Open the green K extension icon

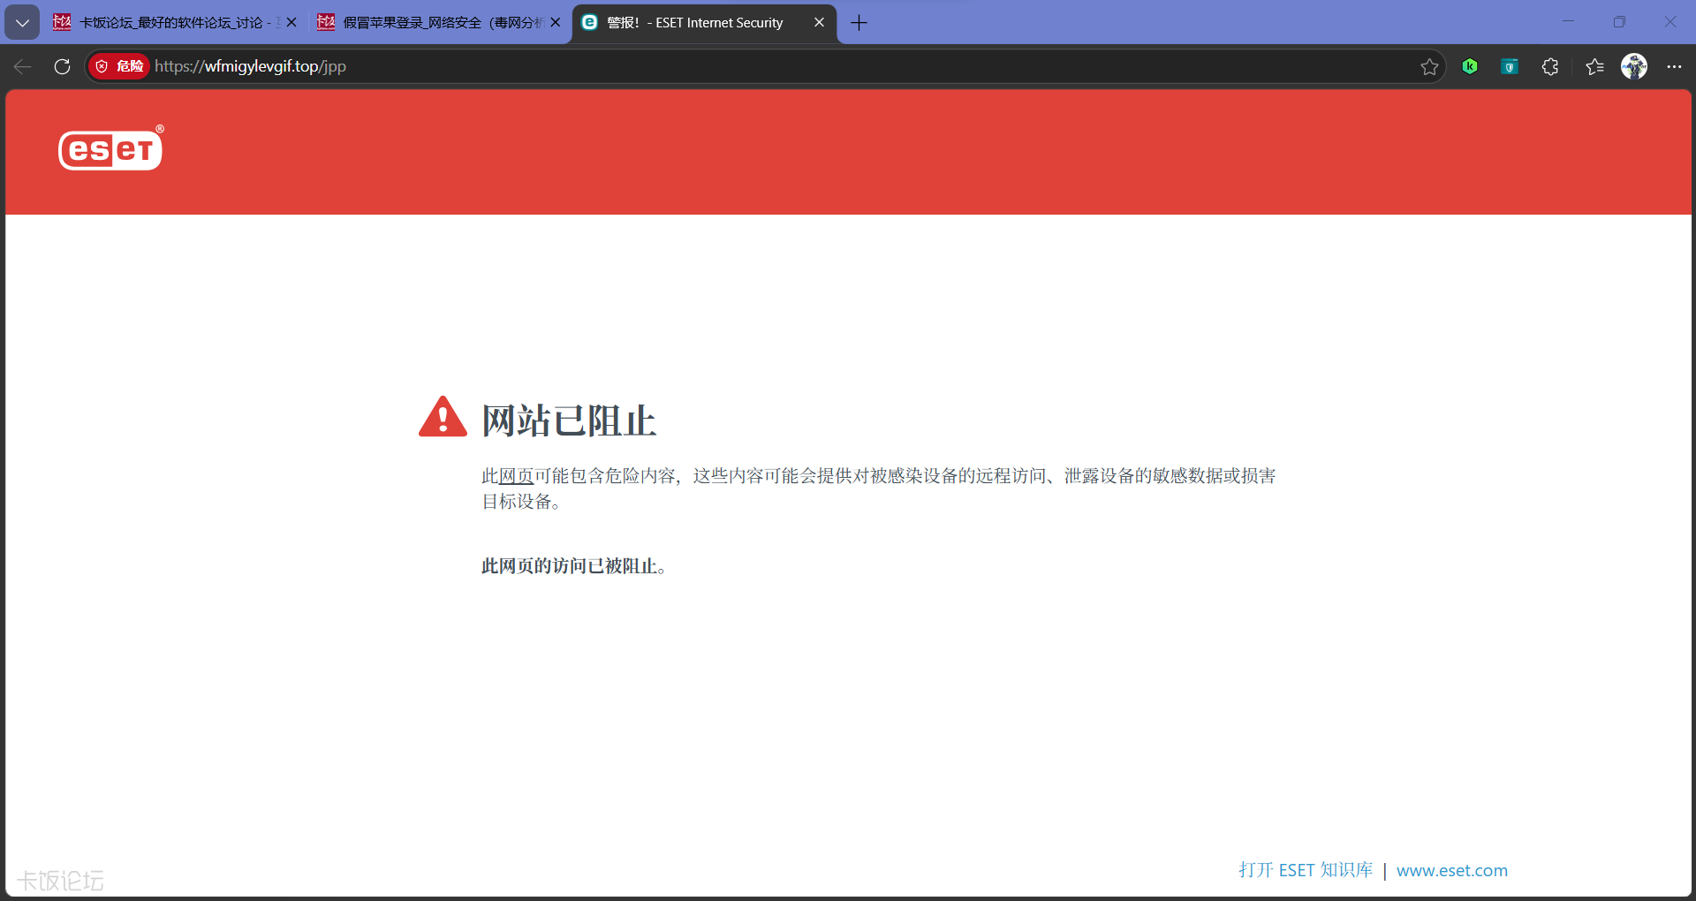tap(1470, 66)
